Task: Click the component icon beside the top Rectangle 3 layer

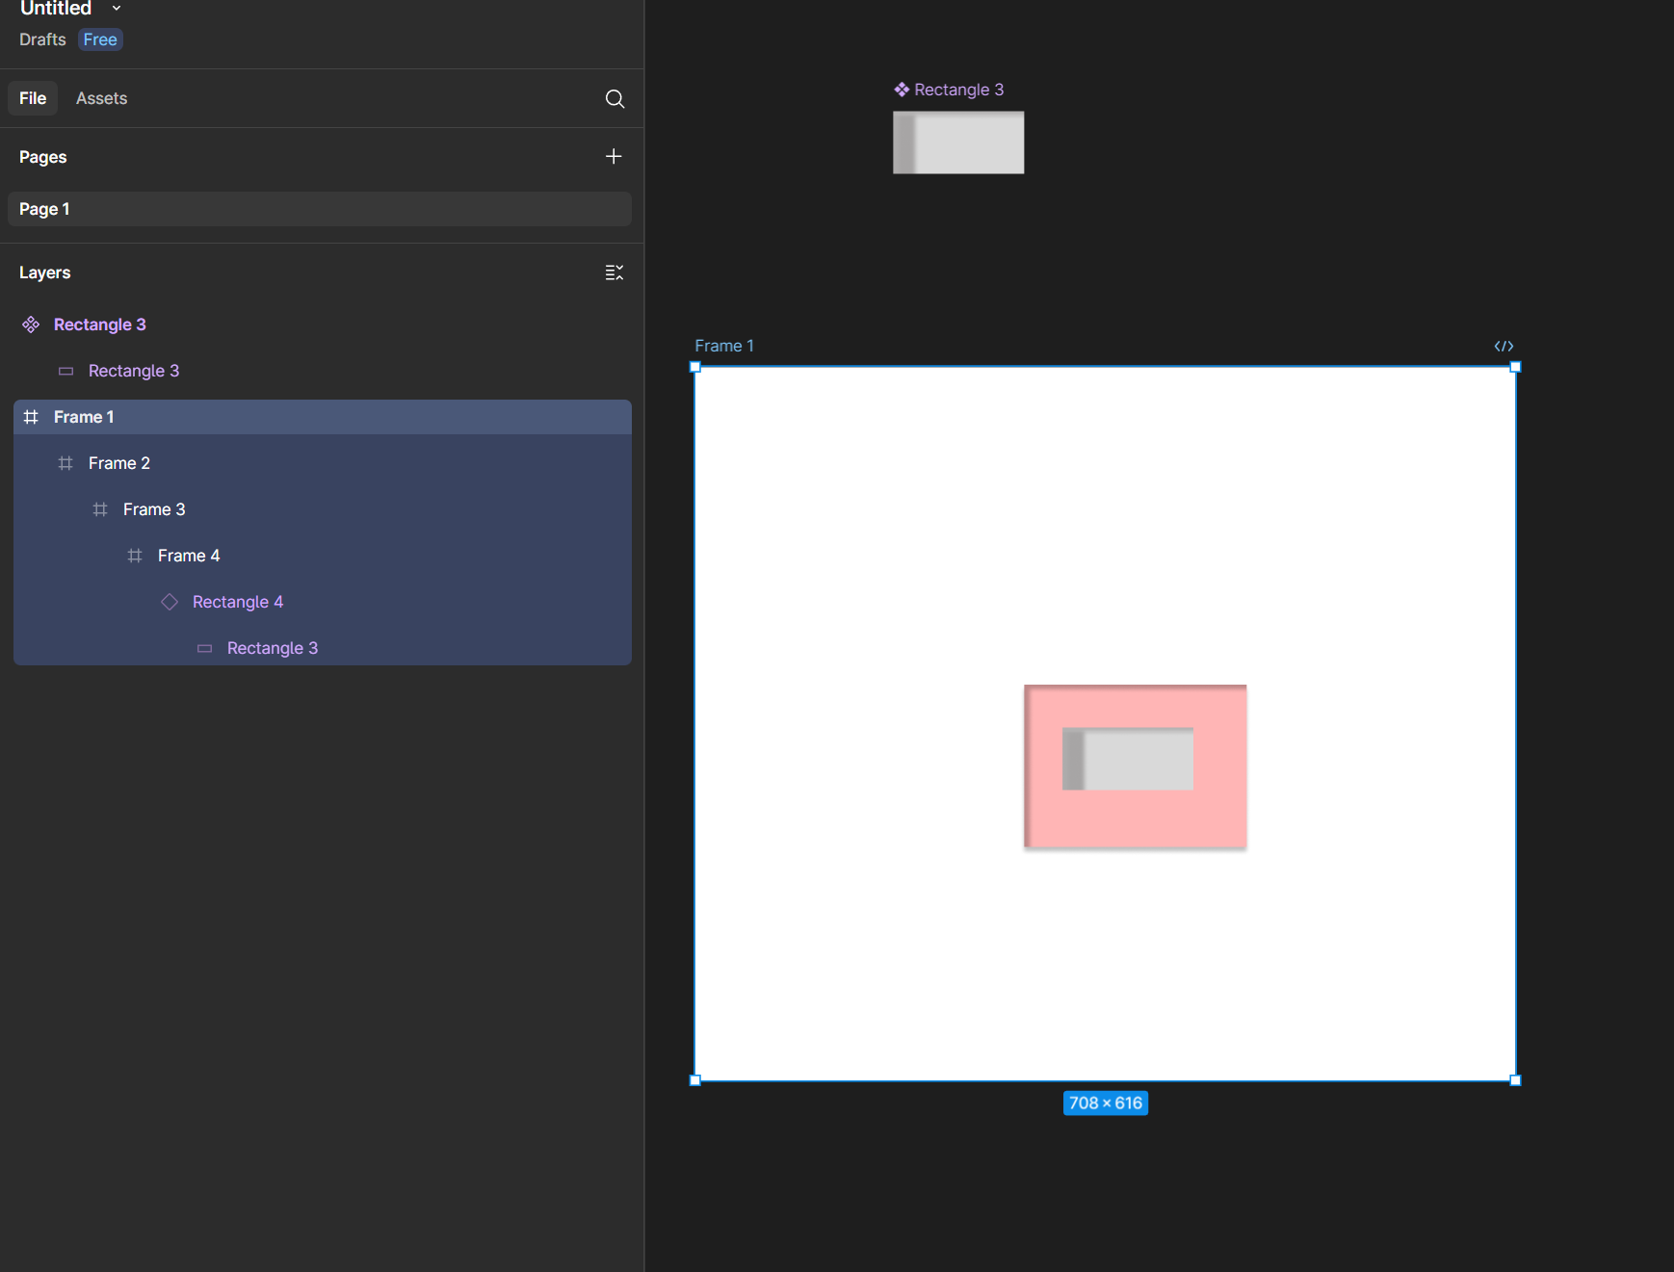Action: 31,324
